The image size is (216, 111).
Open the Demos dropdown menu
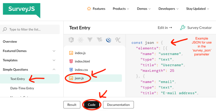coord(144,9)
